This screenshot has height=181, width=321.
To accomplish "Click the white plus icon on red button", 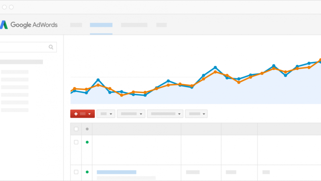I will click(x=76, y=114).
